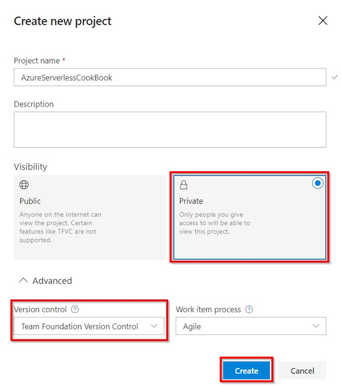Choose the Public visibility option card
The image size is (341, 386).
pyautogui.click(x=91, y=217)
